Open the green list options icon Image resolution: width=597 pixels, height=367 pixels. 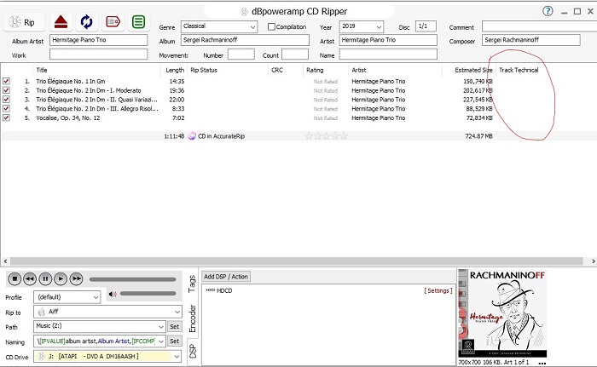click(x=138, y=23)
